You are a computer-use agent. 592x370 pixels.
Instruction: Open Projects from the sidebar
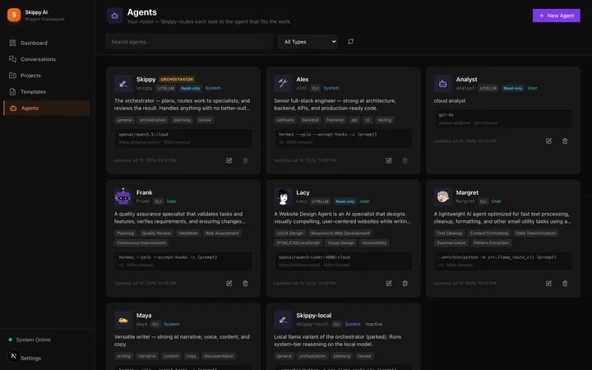47,76
